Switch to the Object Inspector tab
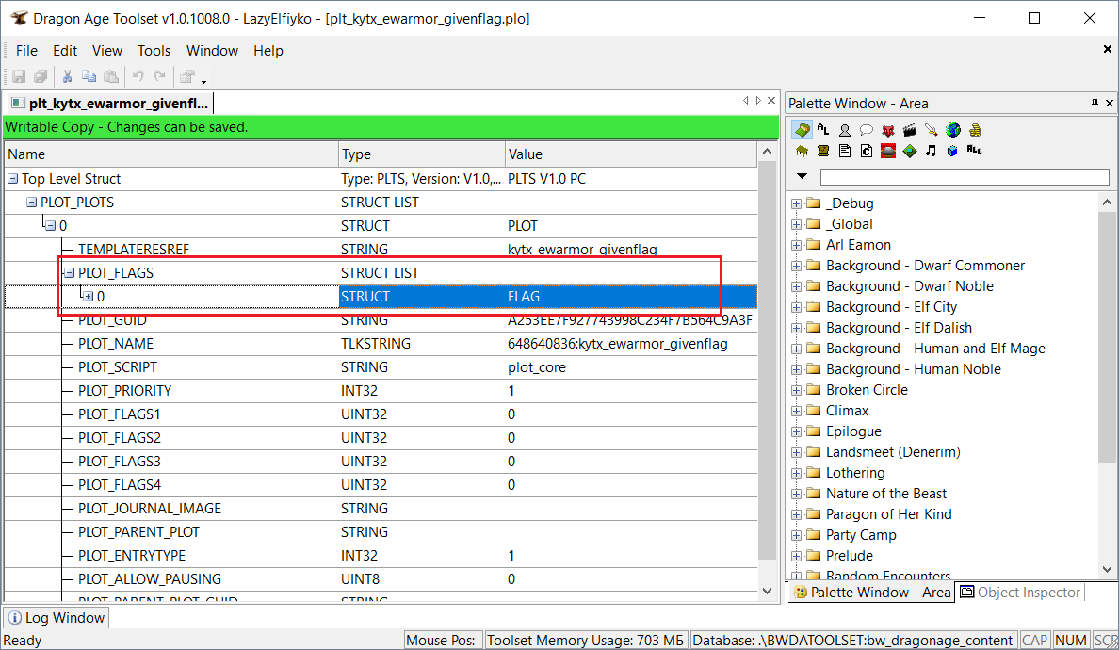This screenshot has height=650, width=1119. point(1020,593)
